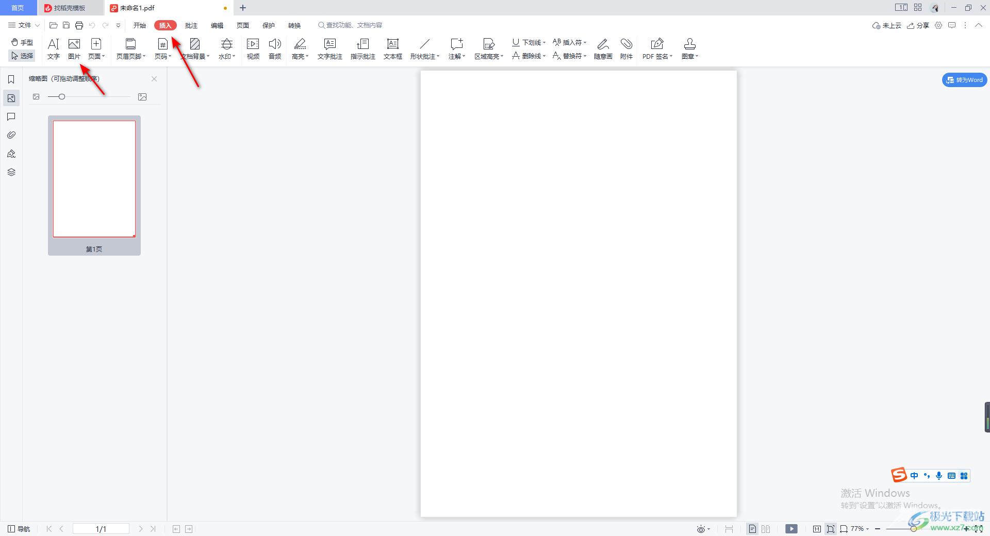The image size is (990, 536).
Task: Open the watermark (水印) dropdown
Action: 227,49
